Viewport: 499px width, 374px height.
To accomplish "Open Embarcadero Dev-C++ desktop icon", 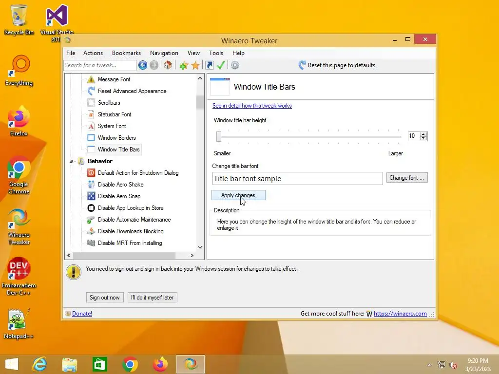I will coord(19,276).
